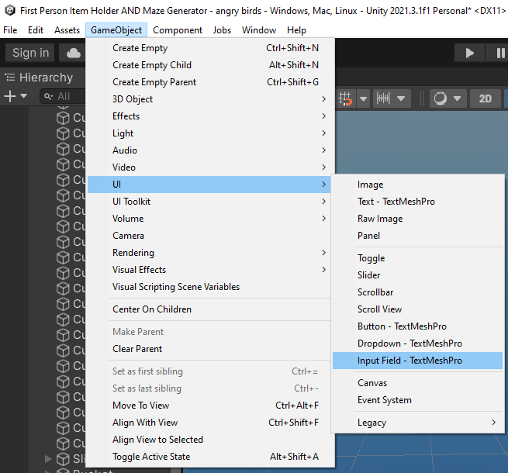Open the Hierarchy add dropdown arrow

click(x=23, y=96)
